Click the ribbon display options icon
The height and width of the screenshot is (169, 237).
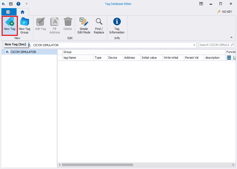click(x=201, y=4)
